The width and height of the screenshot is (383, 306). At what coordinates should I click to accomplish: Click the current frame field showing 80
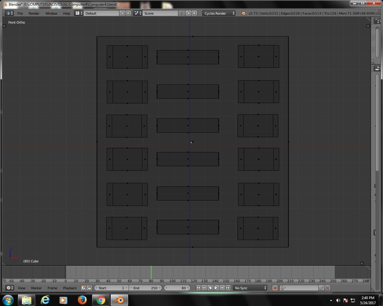[x=177, y=288]
